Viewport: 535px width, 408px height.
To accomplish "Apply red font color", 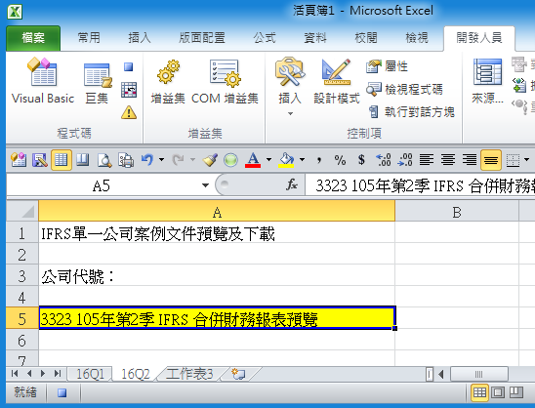I will [253, 160].
